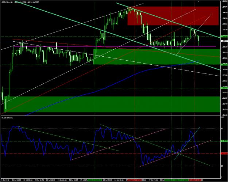Viewport: 228px width, 182px height.
Task: Select the dark red resistance rectangle
Action: pyautogui.click(x=173, y=16)
